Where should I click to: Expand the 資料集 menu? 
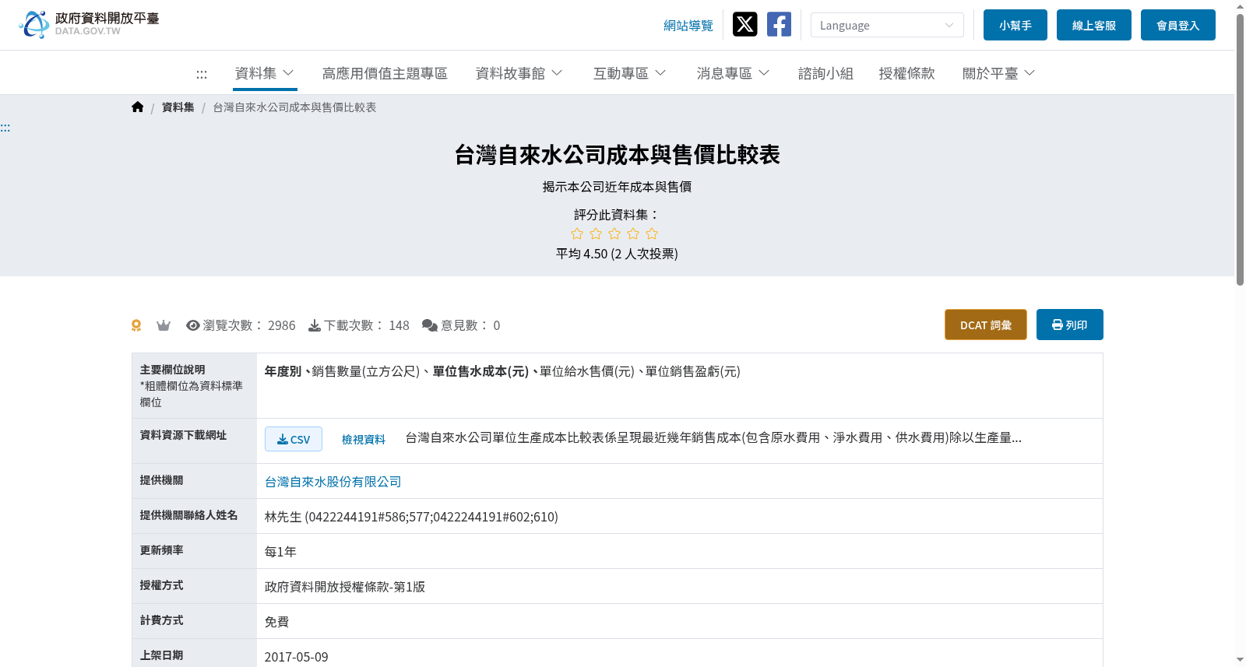(x=265, y=73)
